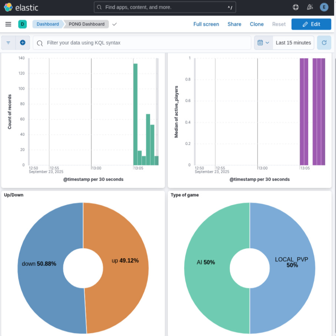The image size is (336, 336).
Task: Click the first purple active_players bar
Action: tap(302, 112)
